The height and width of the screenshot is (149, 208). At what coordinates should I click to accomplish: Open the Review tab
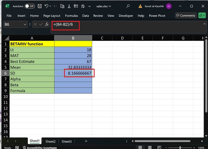coord(98,16)
